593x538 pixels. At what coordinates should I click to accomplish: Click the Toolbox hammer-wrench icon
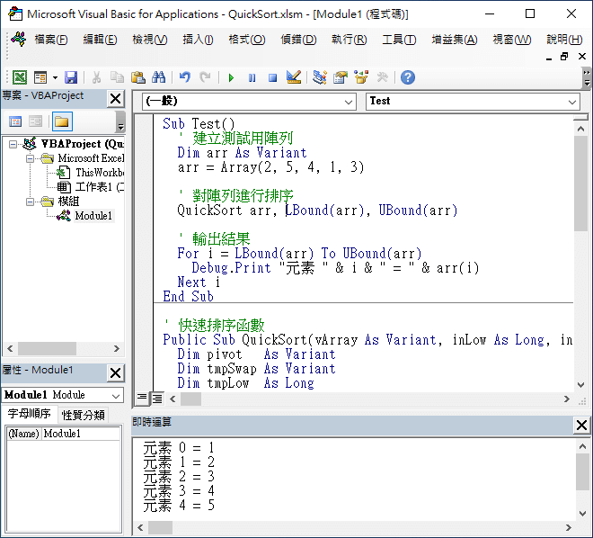(x=382, y=77)
